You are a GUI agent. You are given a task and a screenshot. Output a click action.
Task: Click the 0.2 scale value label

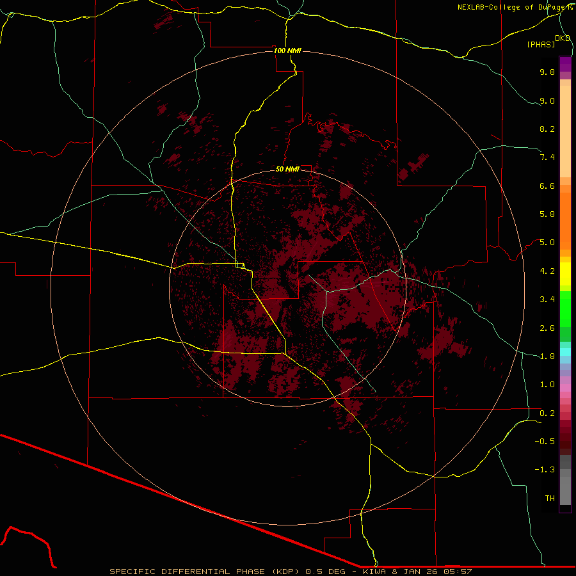[x=547, y=413]
